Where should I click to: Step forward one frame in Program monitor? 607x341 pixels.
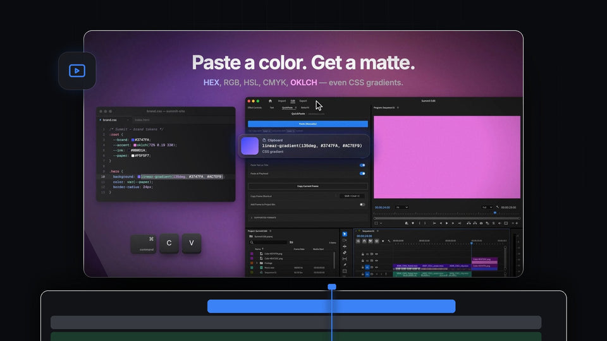click(x=453, y=223)
